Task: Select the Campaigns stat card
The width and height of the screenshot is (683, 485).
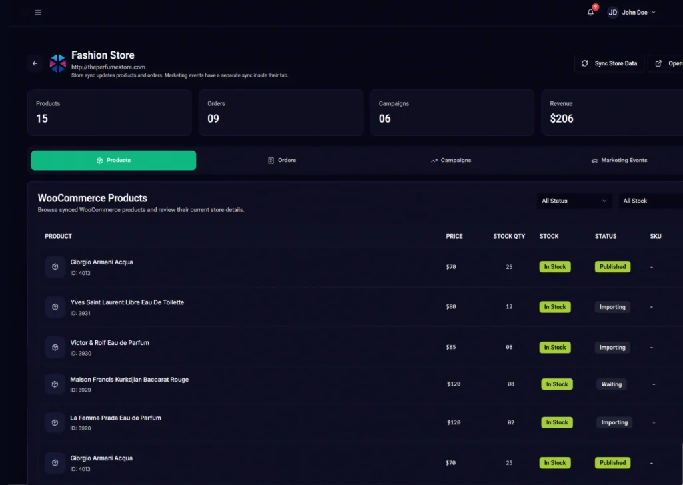Action: click(x=452, y=113)
